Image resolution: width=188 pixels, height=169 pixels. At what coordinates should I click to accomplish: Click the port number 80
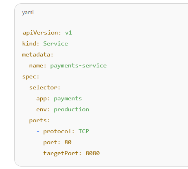click(68, 142)
